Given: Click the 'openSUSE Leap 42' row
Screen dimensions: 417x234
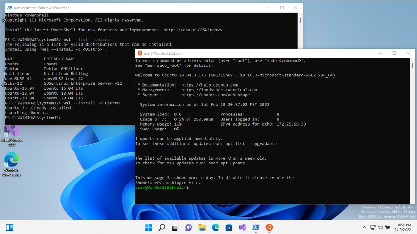Looking at the screenshot, I should (x=44, y=79).
